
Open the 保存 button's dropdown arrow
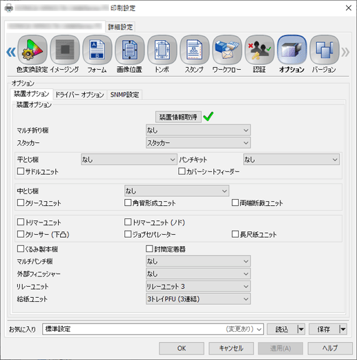[x=343, y=329]
